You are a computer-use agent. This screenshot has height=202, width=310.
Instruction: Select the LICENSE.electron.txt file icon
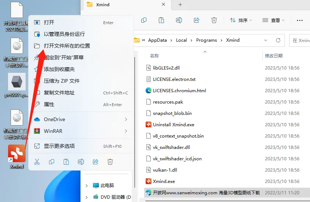(149, 79)
